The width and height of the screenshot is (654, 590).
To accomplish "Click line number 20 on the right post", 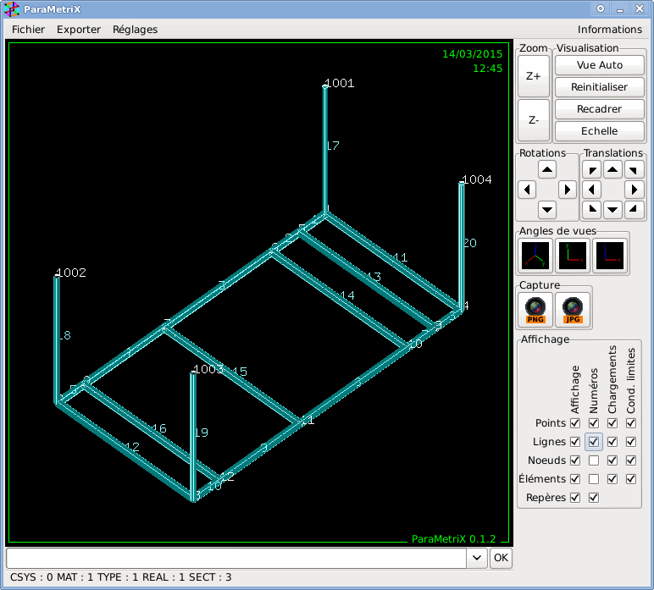I will (x=470, y=243).
